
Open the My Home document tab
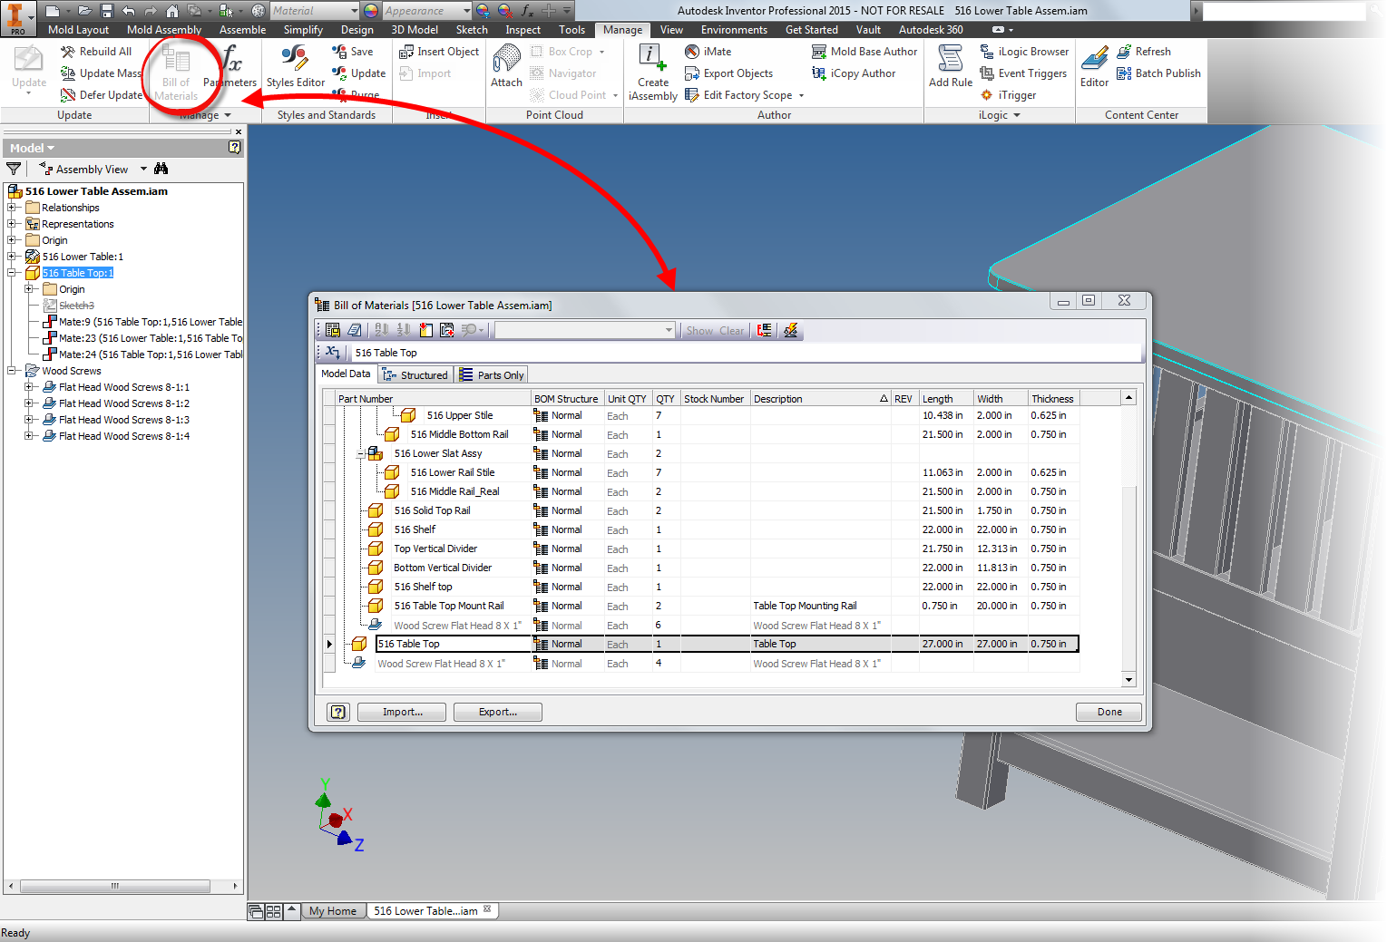333,911
